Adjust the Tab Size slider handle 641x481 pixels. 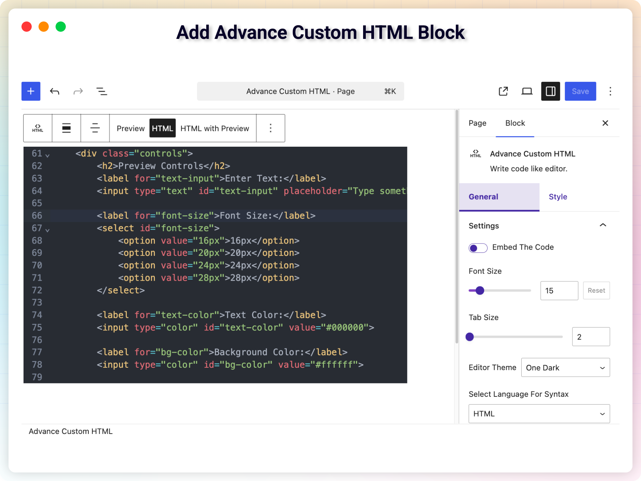[x=469, y=337]
